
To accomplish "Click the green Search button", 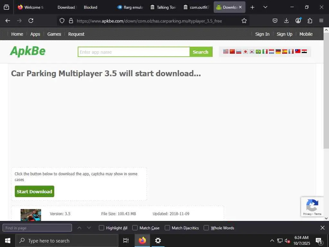I will (x=201, y=52).
